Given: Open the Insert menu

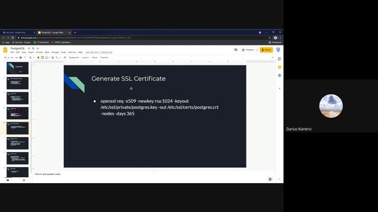Looking at the screenshot, I should (31, 52).
